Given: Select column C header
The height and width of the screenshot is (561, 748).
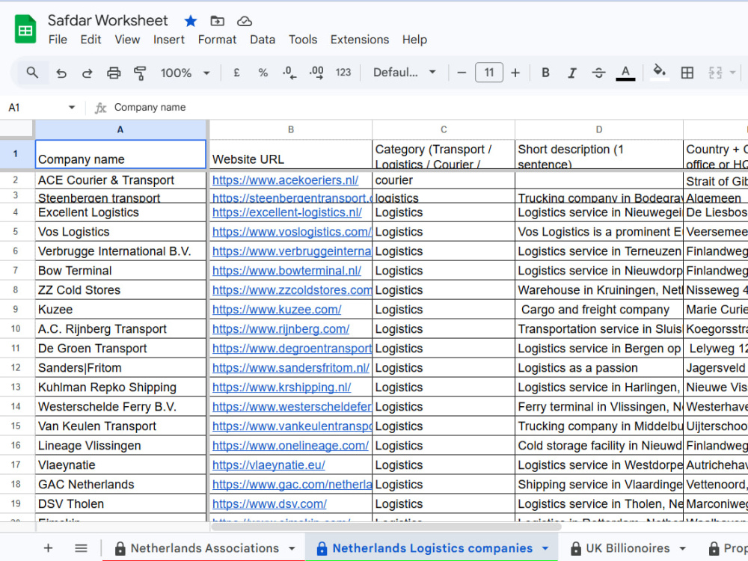Looking at the screenshot, I should pyautogui.click(x=444, y=129).
